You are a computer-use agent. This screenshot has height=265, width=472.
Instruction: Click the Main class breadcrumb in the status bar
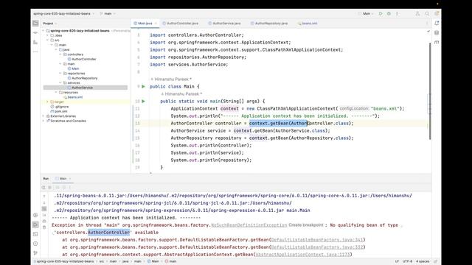pyautogui.click(x=153, y=261)
